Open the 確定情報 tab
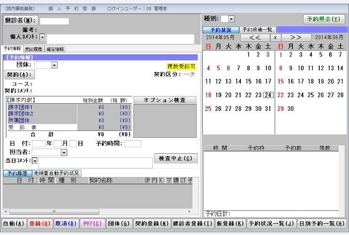 tap(55, 49)
